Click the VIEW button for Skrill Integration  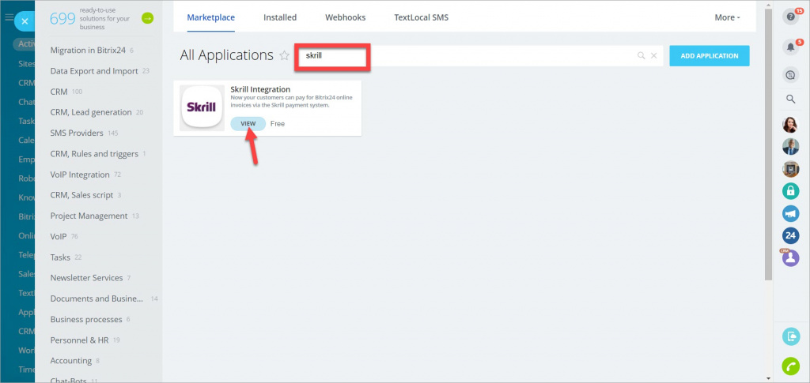248,124
